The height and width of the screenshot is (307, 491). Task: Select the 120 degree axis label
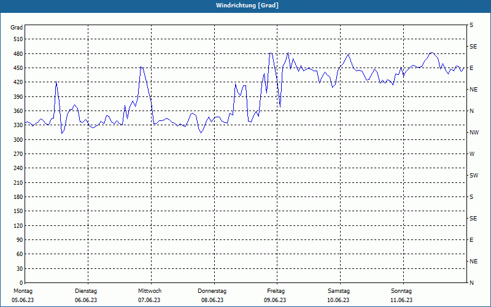[x=18, y=225]
